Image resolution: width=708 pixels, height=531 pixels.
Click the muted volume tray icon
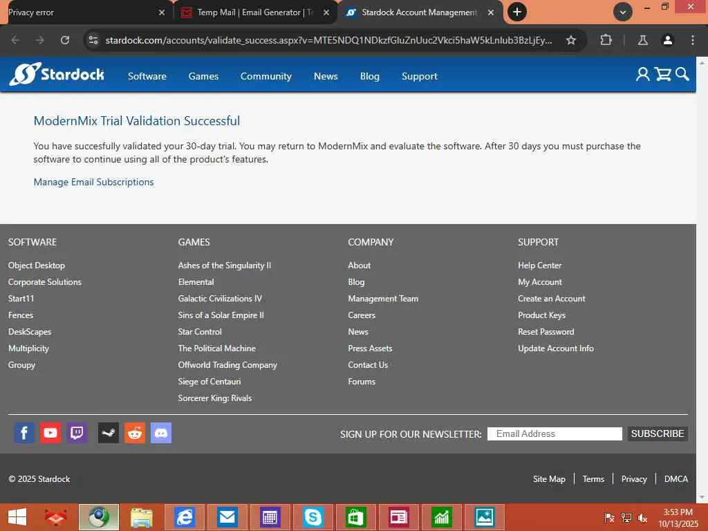point(642,518)
